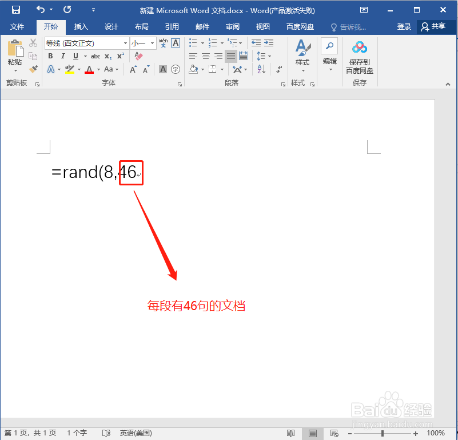The image size is (458, 440).
Task: Align text right
Action: click(x=218, y=56)
